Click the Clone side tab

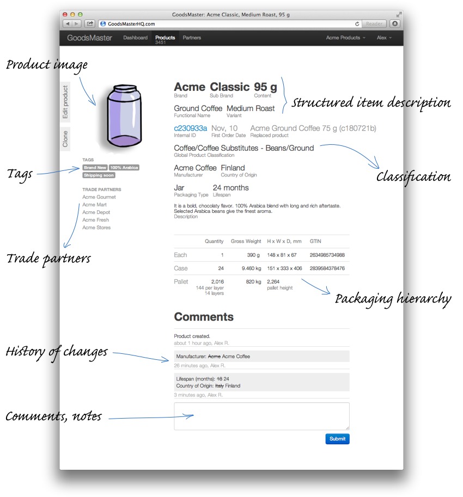65,139
